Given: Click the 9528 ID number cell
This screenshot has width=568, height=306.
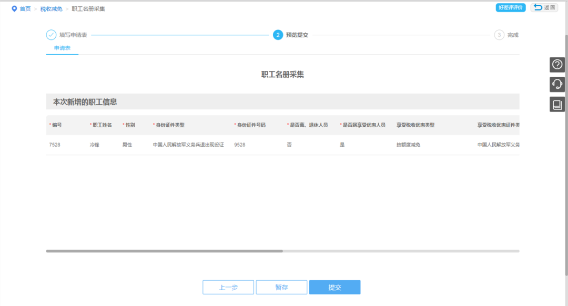Looking at the screenshot, I should click(x=240, y=145).
